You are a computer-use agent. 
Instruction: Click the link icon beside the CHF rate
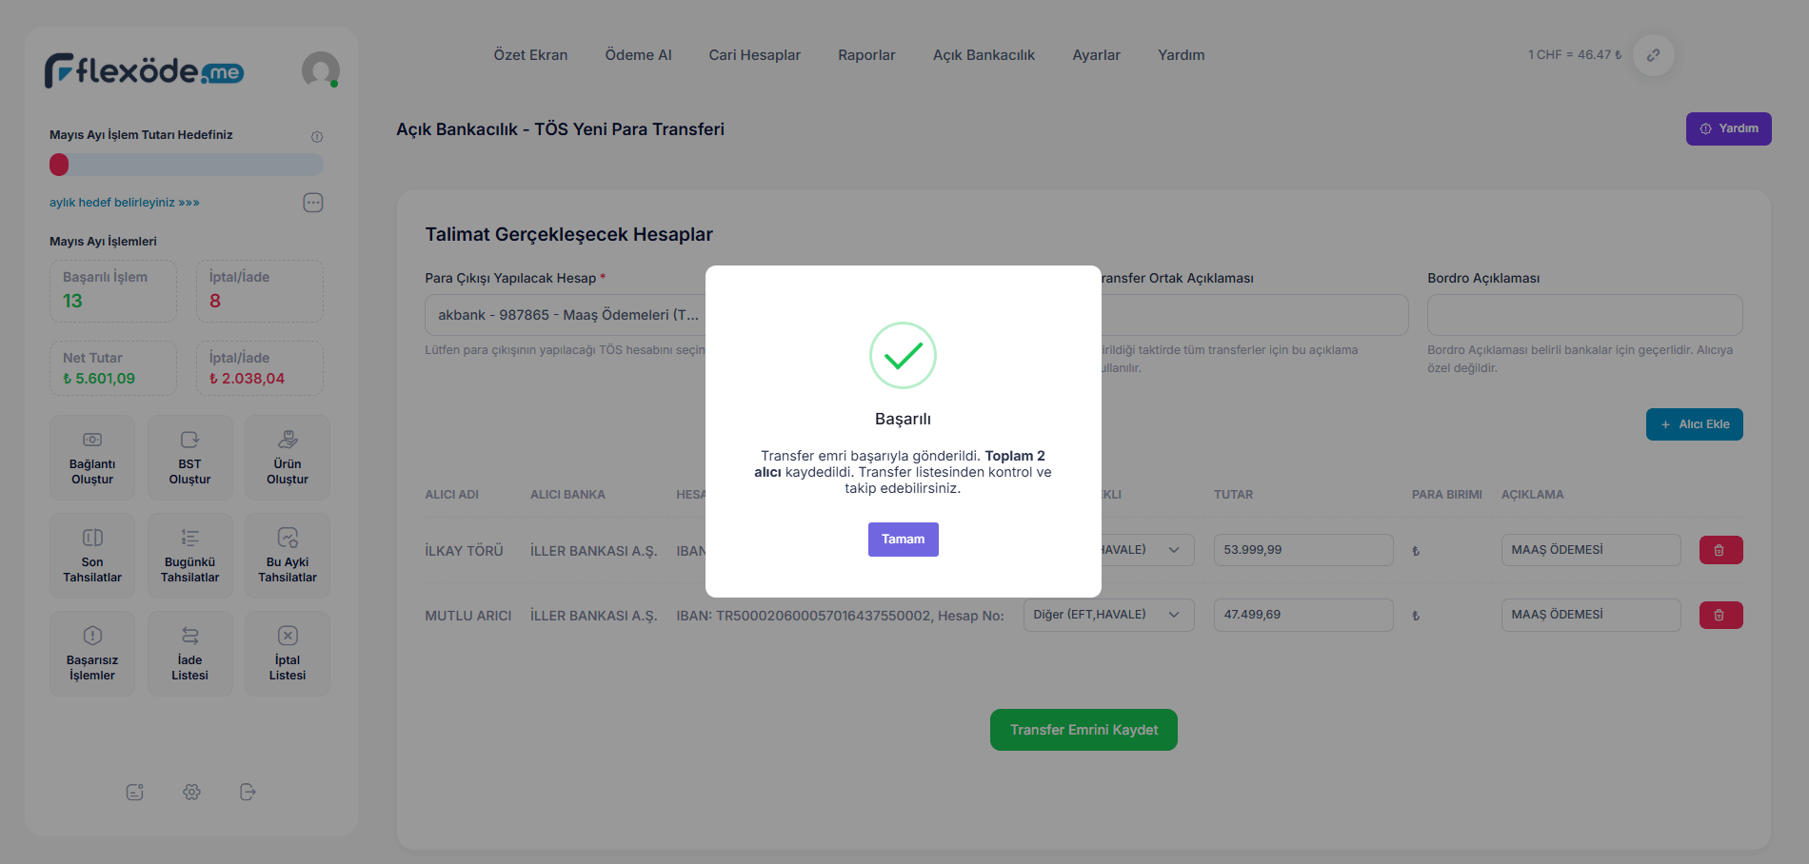coord(1654,55)
